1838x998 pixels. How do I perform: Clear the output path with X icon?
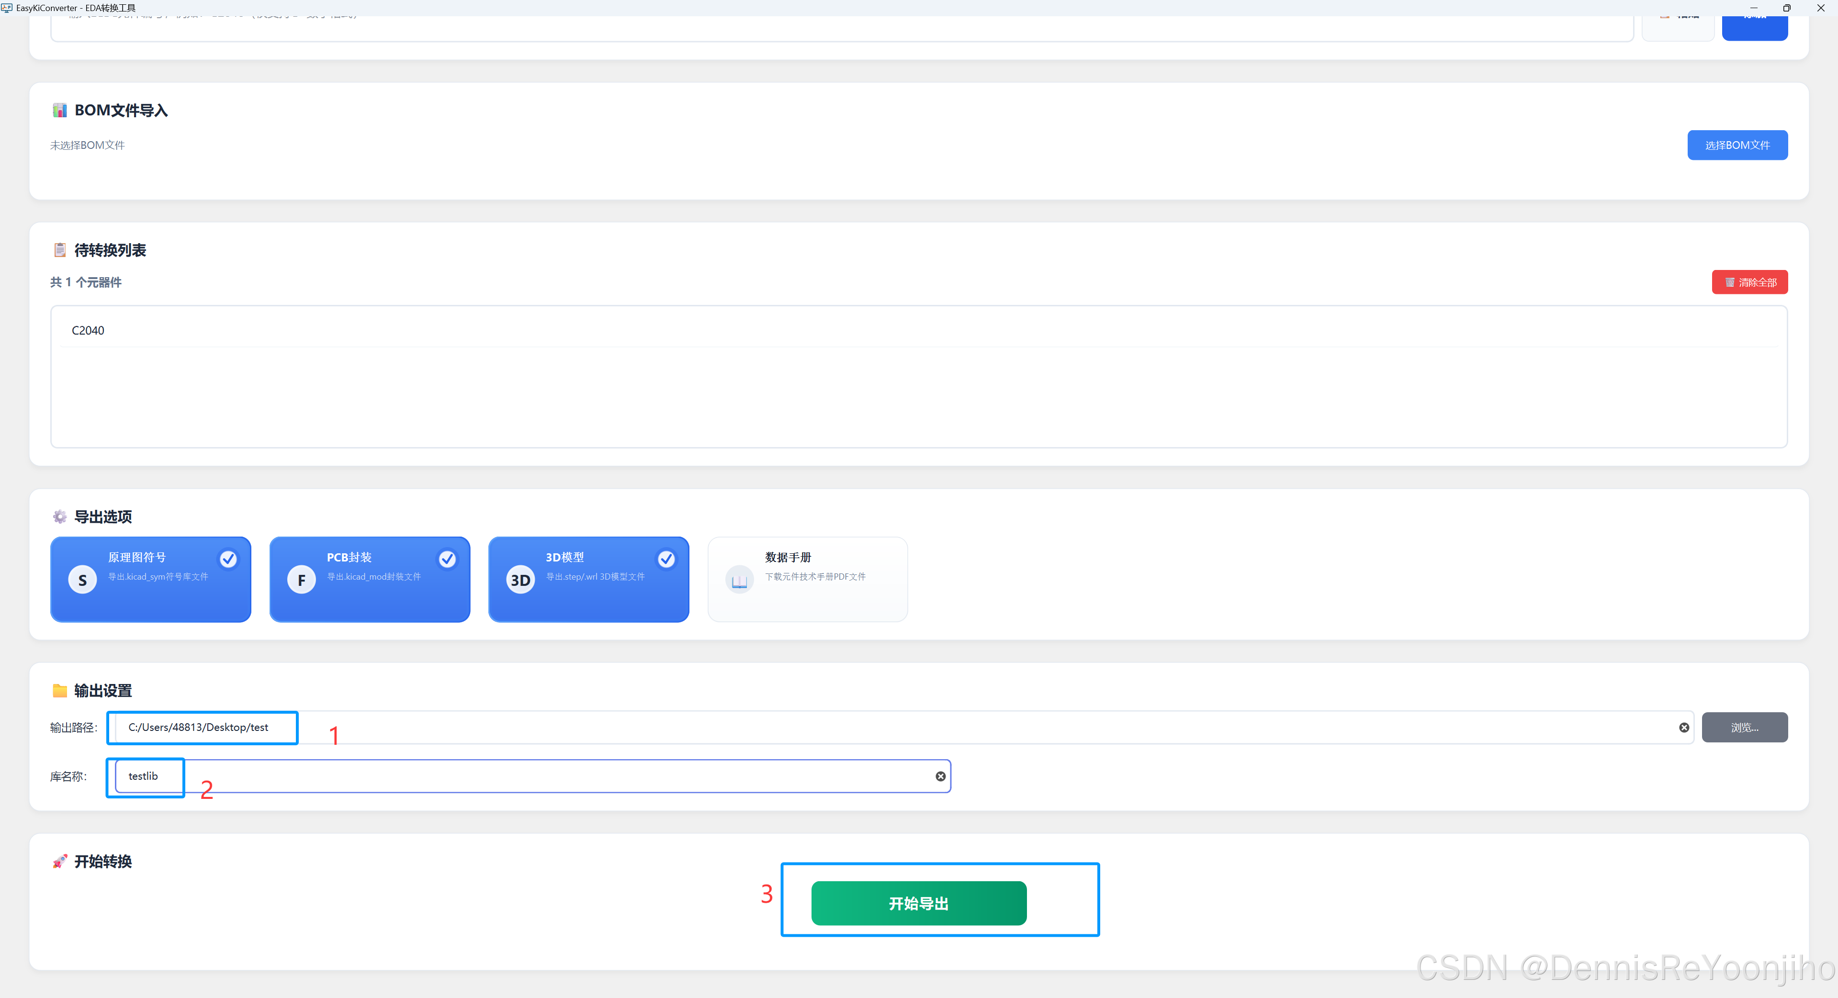1684,728
